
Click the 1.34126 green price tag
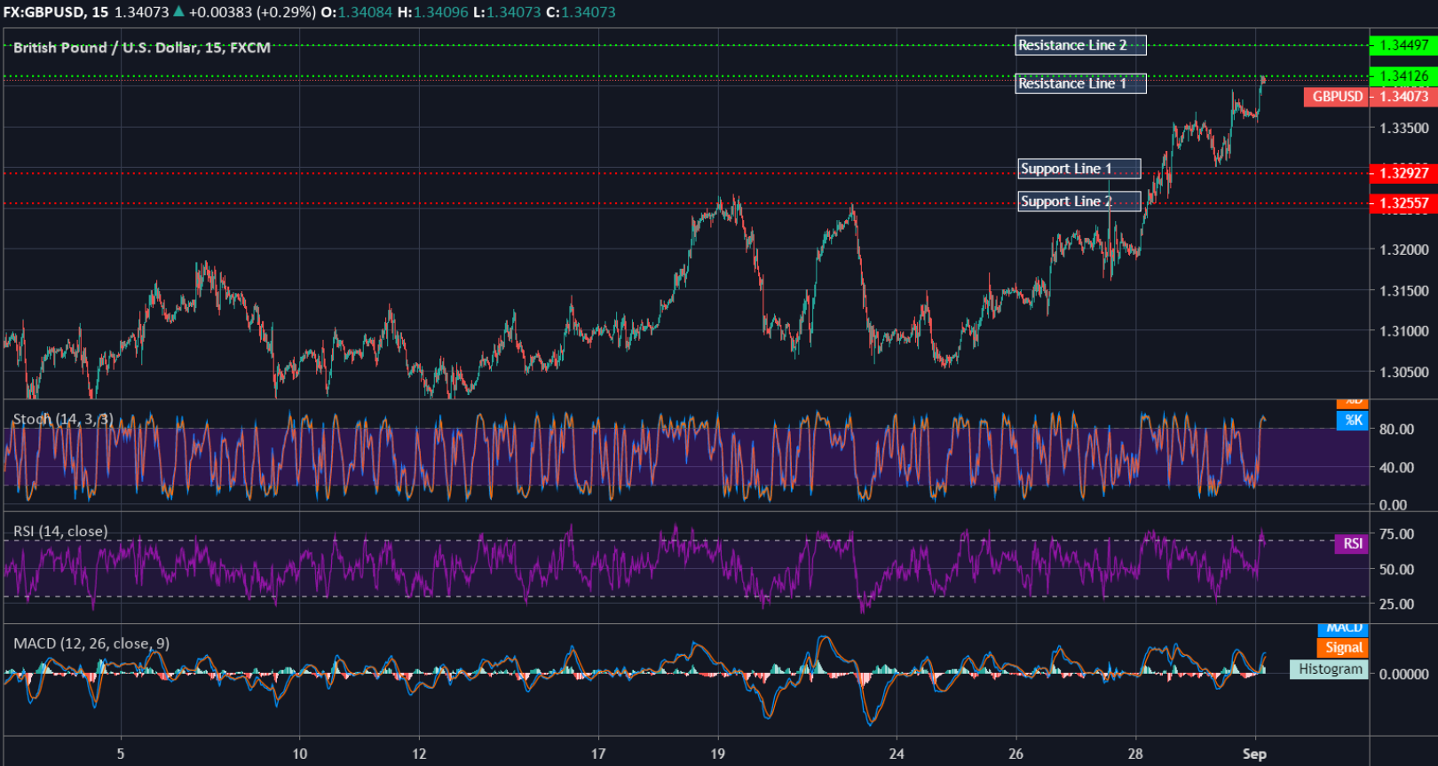pos(1403,76)
